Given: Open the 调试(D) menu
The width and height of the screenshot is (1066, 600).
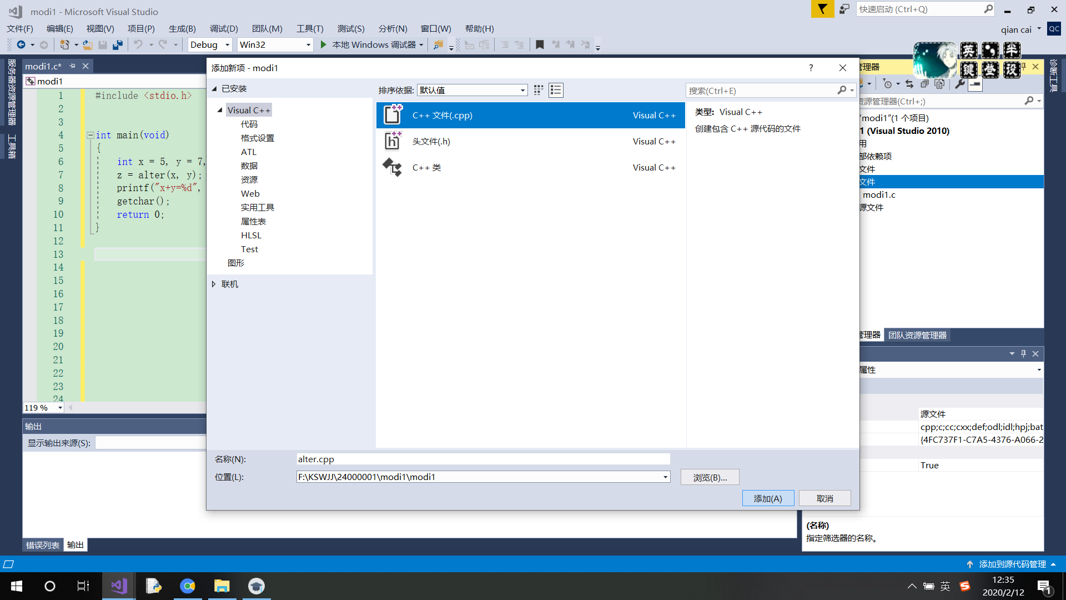Looking at the screenshot, I should 223,28.
